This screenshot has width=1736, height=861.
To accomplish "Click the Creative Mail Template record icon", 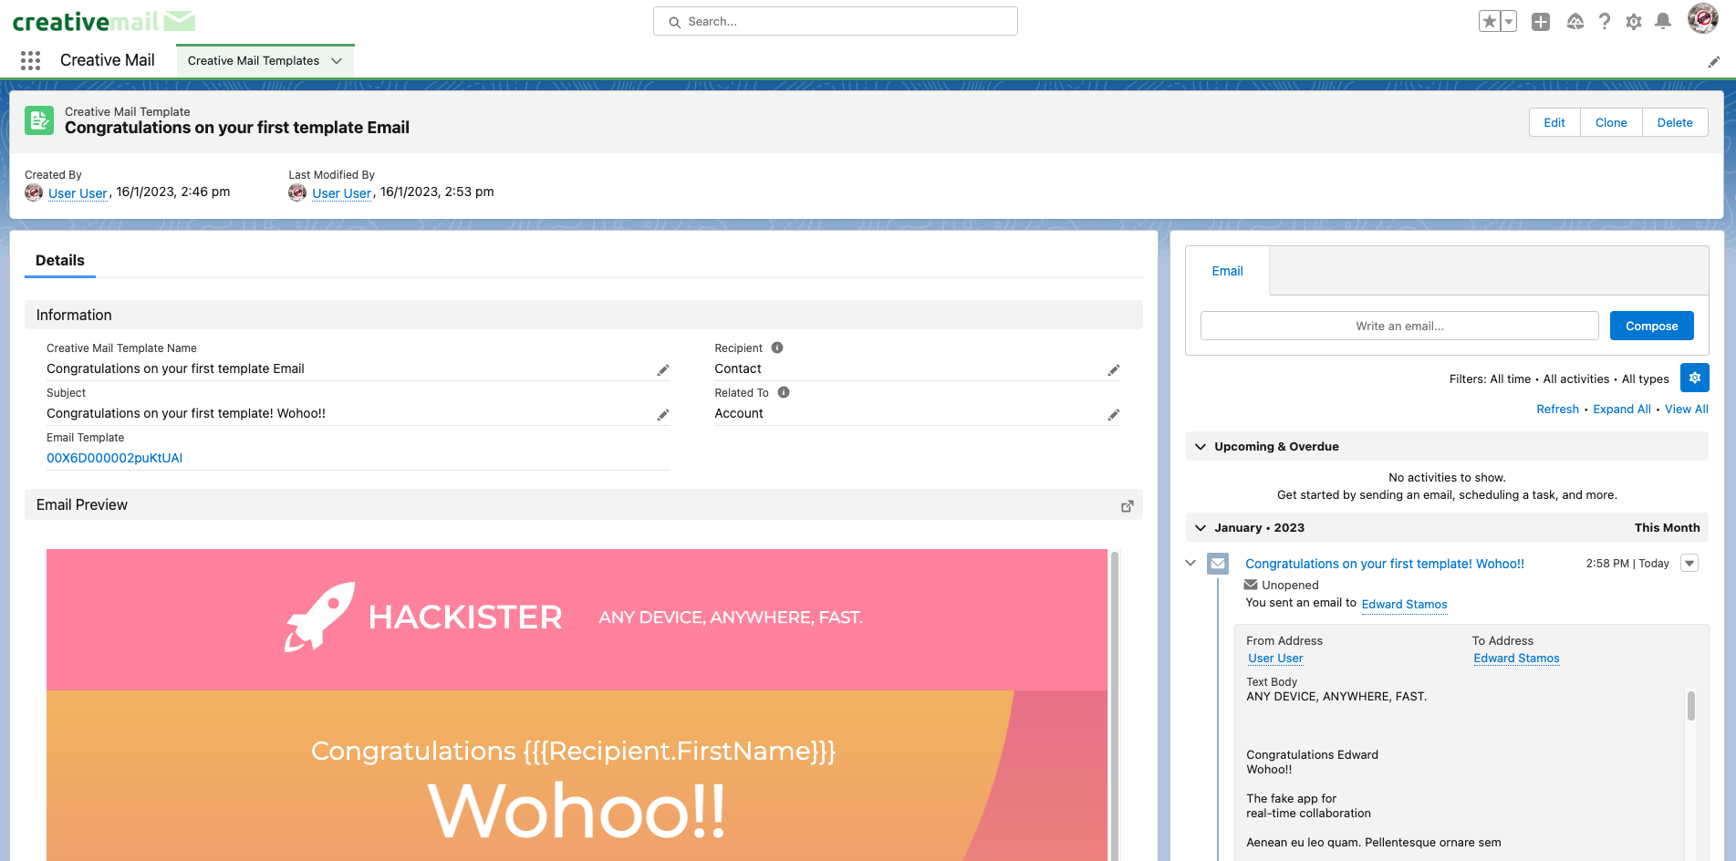I will tap(39, 120).
